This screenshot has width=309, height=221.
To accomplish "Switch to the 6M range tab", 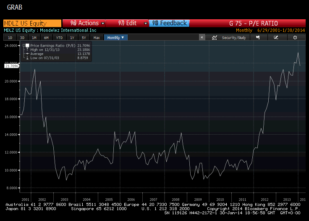I will tap(46, 38).
